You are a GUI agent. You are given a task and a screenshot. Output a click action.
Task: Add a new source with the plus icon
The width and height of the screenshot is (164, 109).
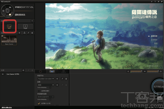point(23,70)
